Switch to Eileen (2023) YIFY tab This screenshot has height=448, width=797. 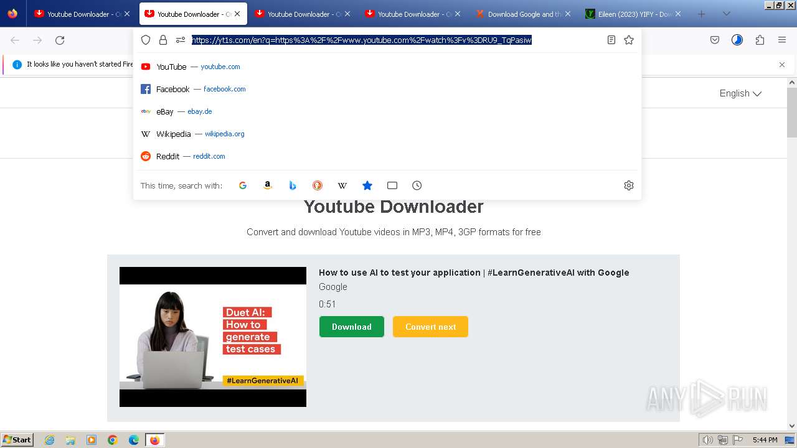point(633,14)
